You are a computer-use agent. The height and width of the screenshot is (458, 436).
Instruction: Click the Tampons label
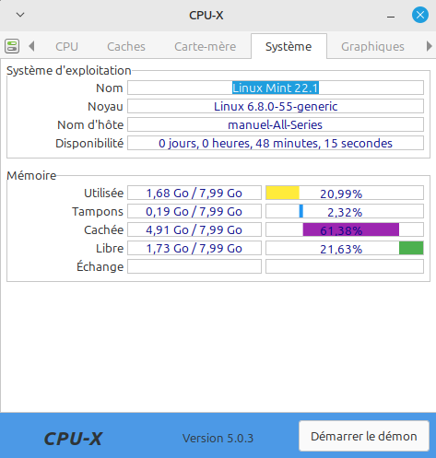98,212
